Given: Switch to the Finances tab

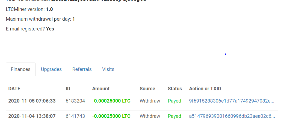Looking at the screenshot, I should [x=20, y=69].
